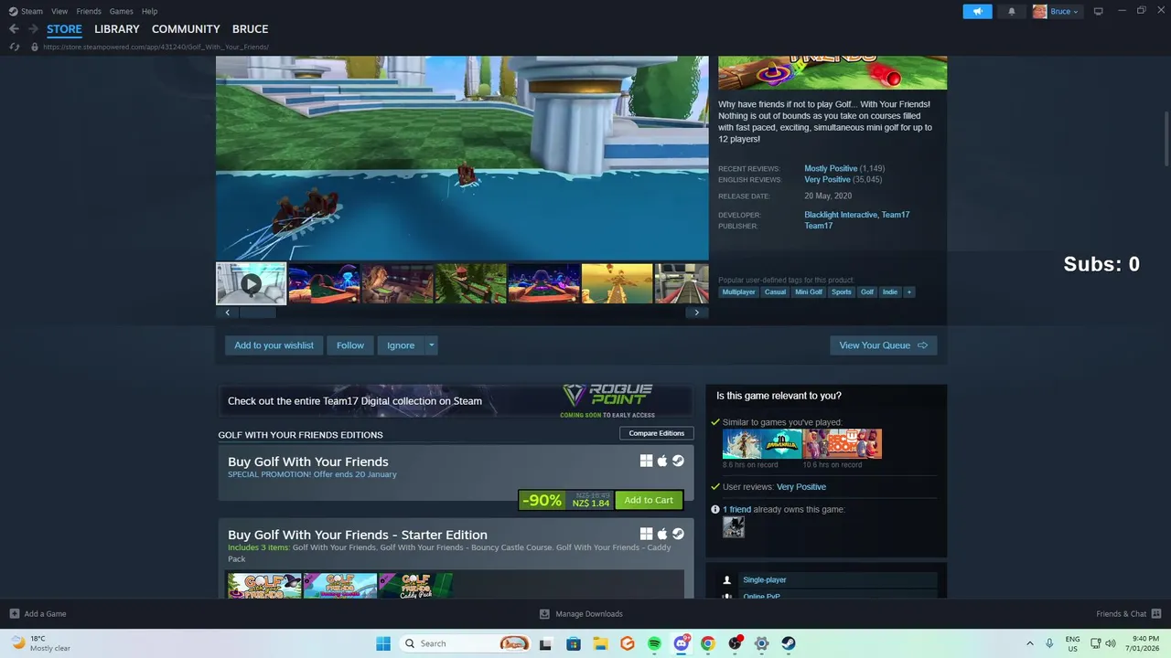Open the Friends menu
The image size is (1171, 658).
click(x=89, y=11)
